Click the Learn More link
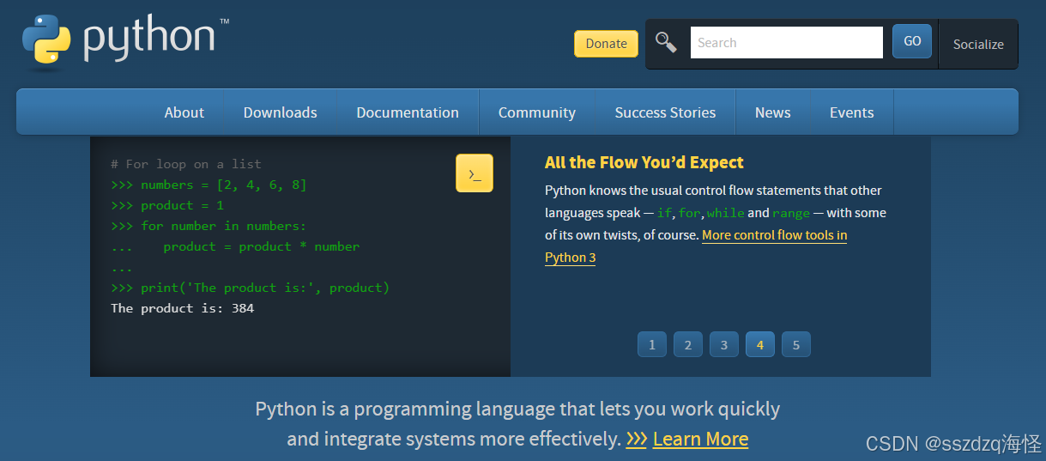Image resolution: width=1046 pixels, height=461 pixels. [700, 439]
